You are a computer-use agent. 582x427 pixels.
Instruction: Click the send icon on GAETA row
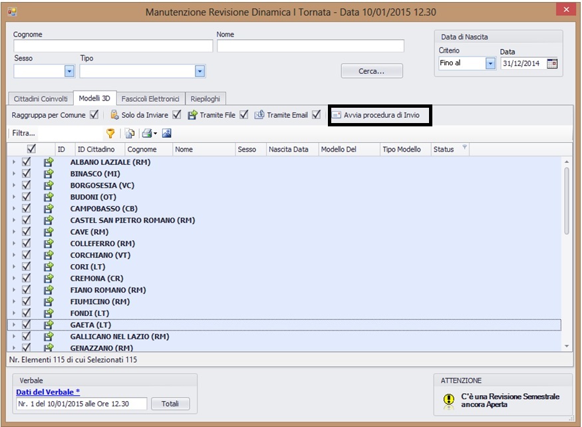[x=49, y=325]
